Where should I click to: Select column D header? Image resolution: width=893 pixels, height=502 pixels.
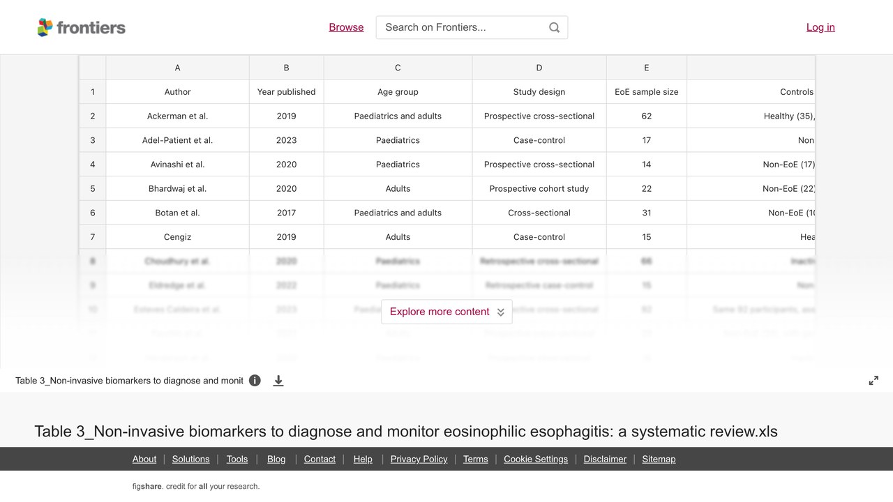(x=539, y=68)
